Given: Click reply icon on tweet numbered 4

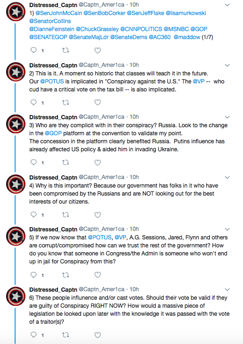Looking at the screenshot, I should tap(34, 214).
